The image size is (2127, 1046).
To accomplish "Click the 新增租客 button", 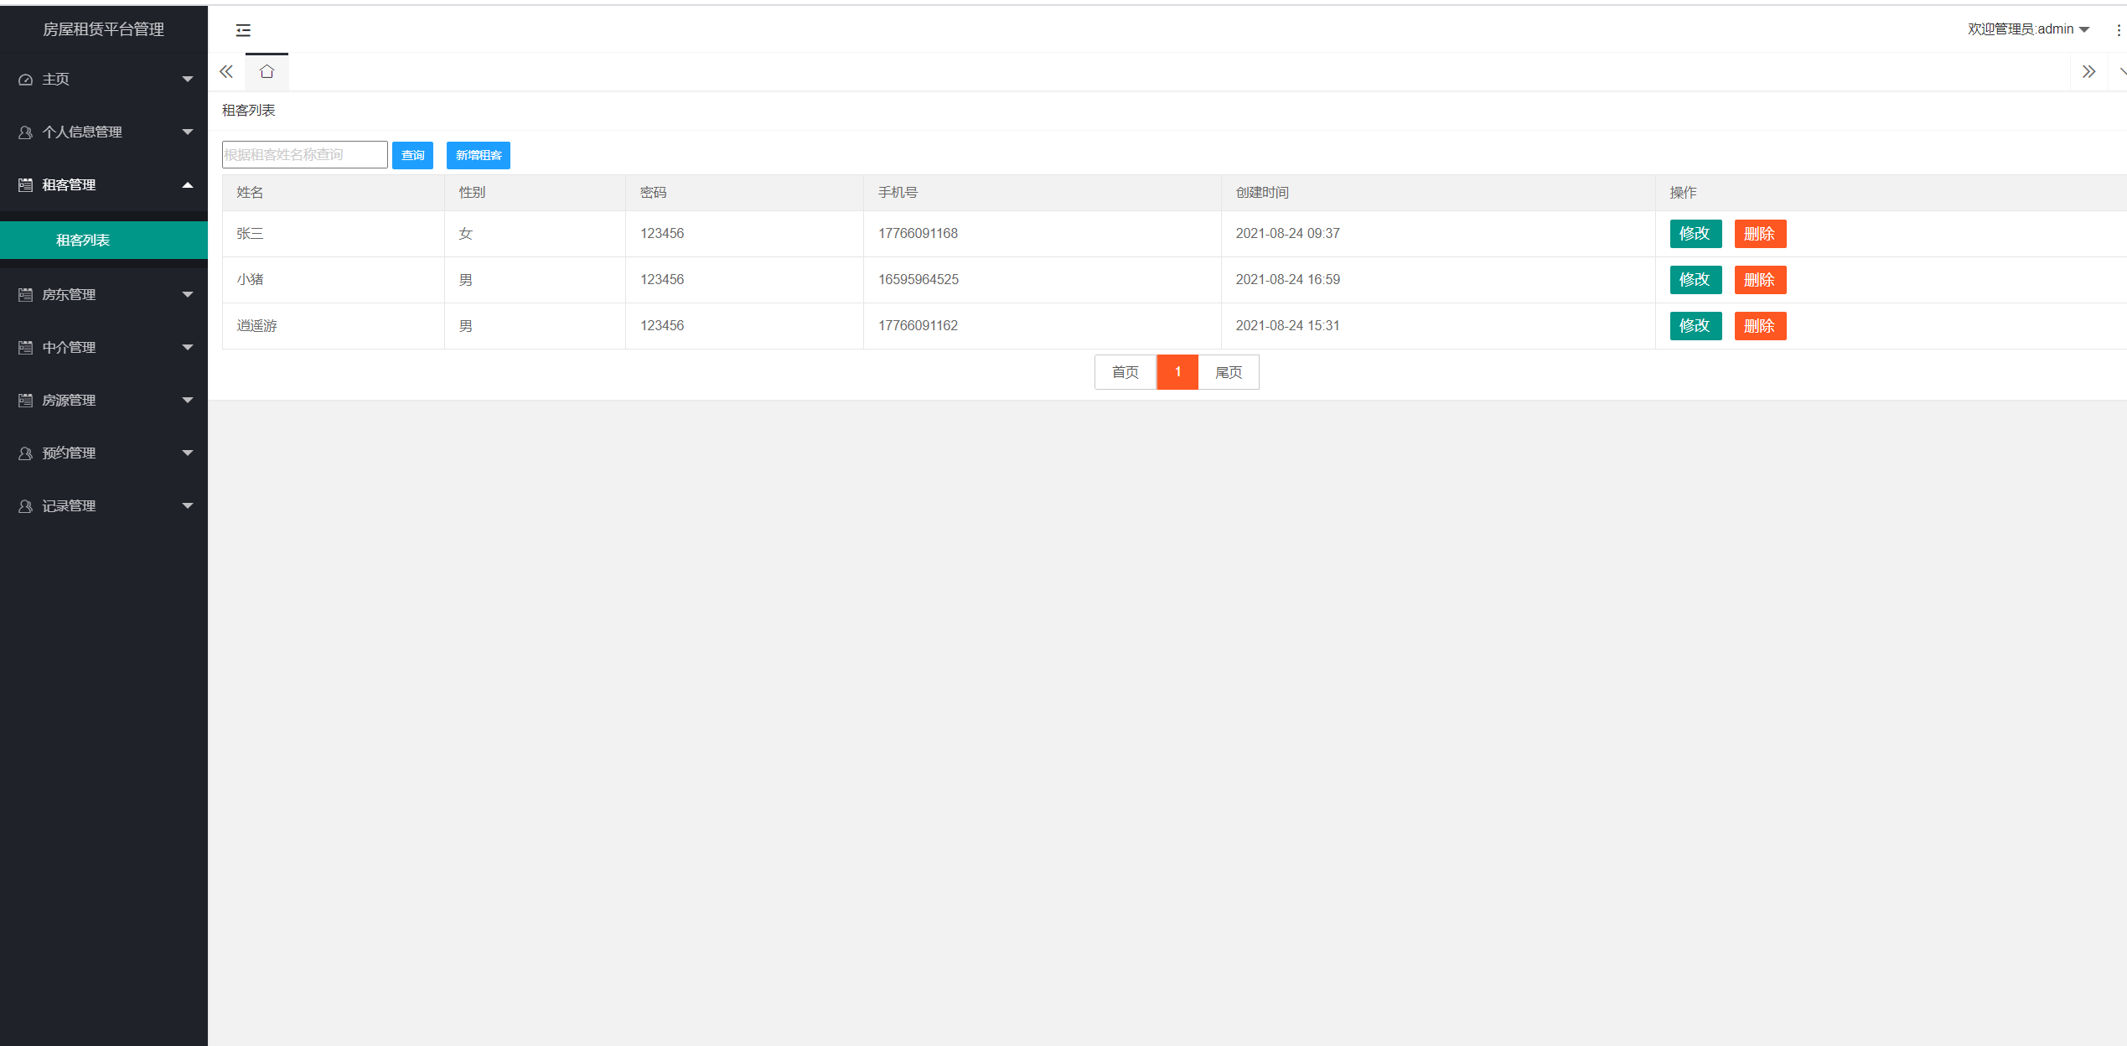I will pos(478,155).
